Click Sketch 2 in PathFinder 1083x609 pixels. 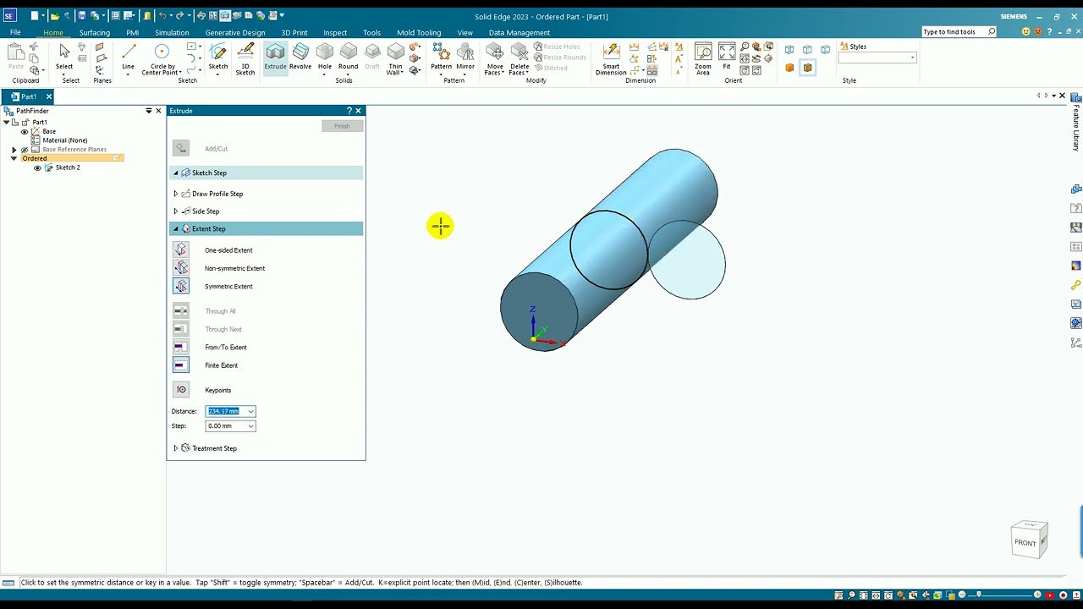point(68,167)
